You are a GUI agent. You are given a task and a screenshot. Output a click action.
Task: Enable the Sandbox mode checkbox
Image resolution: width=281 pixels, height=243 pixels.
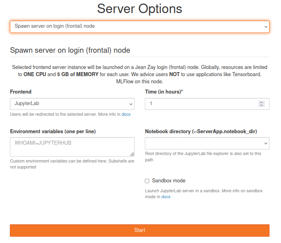(147, 181)
